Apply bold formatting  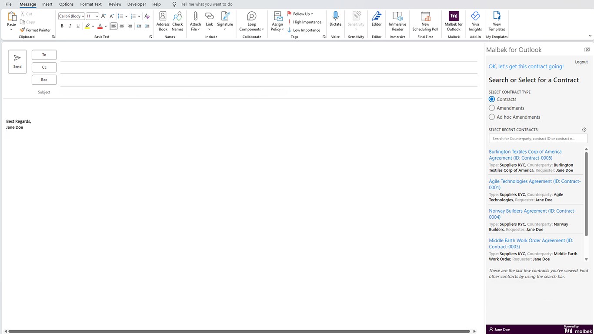point(62,26)
